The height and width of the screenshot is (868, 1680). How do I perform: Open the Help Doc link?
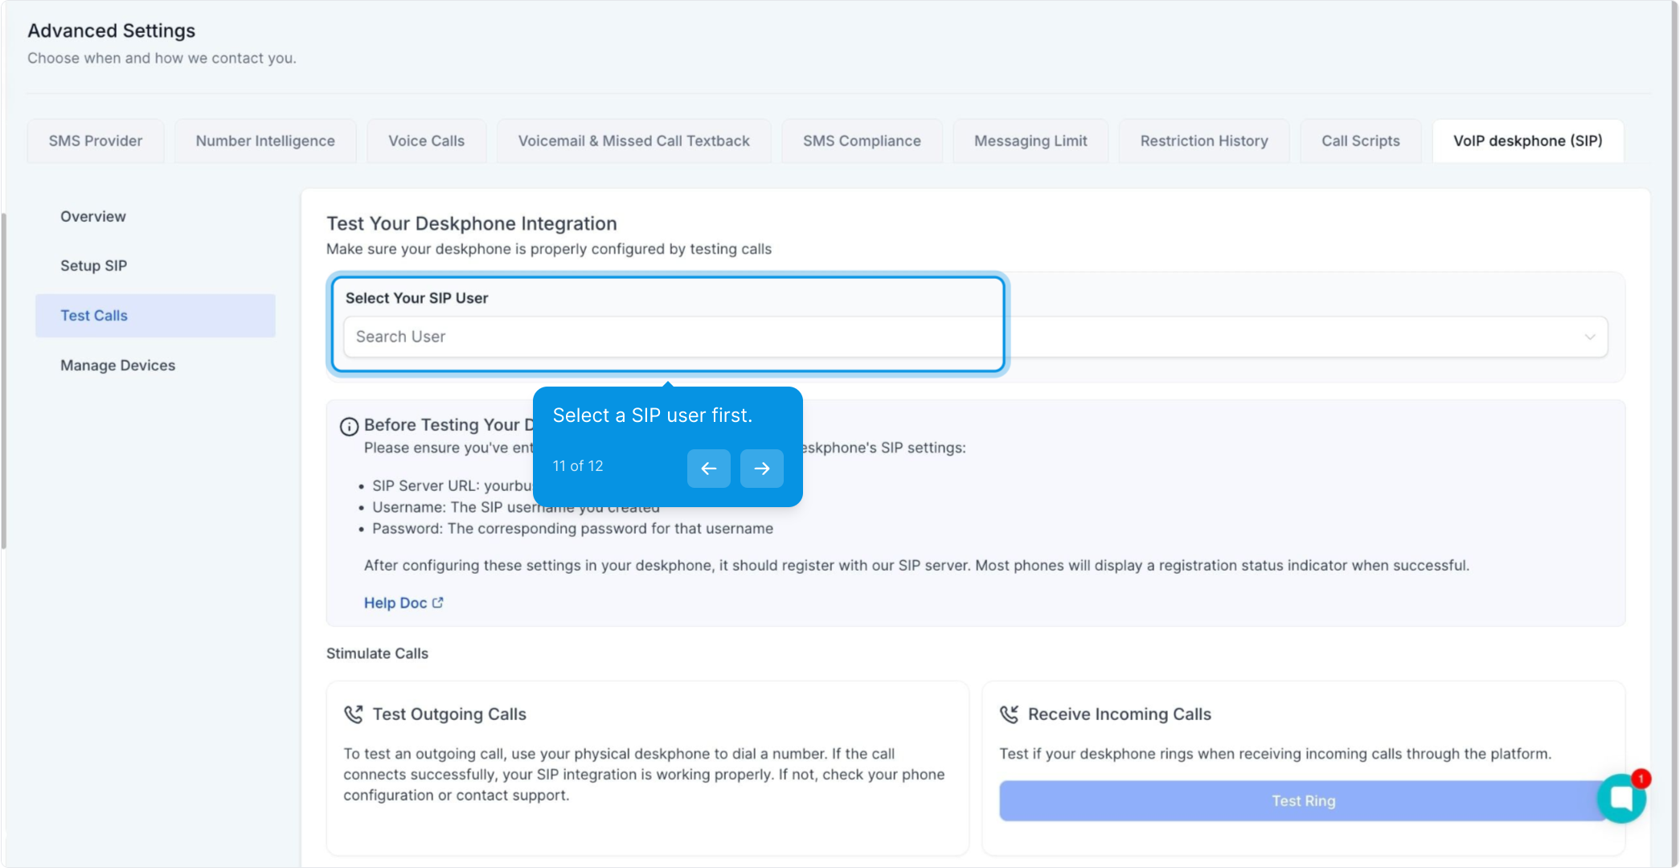click(x=395, y=603)
